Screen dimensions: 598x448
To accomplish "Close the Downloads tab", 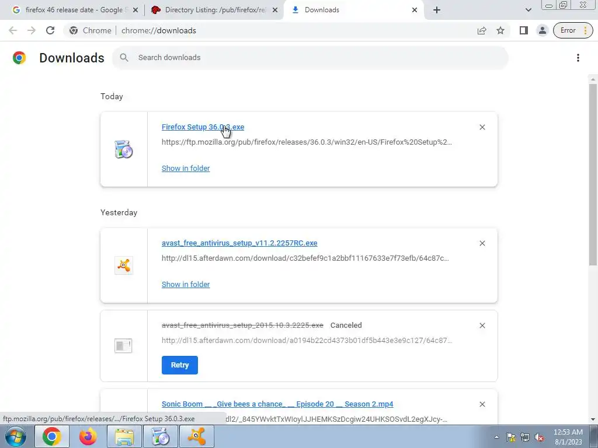I will pos(415,10).
